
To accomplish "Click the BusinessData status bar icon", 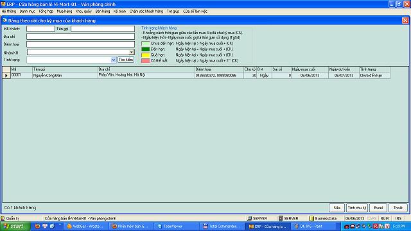I will point(311,218).
